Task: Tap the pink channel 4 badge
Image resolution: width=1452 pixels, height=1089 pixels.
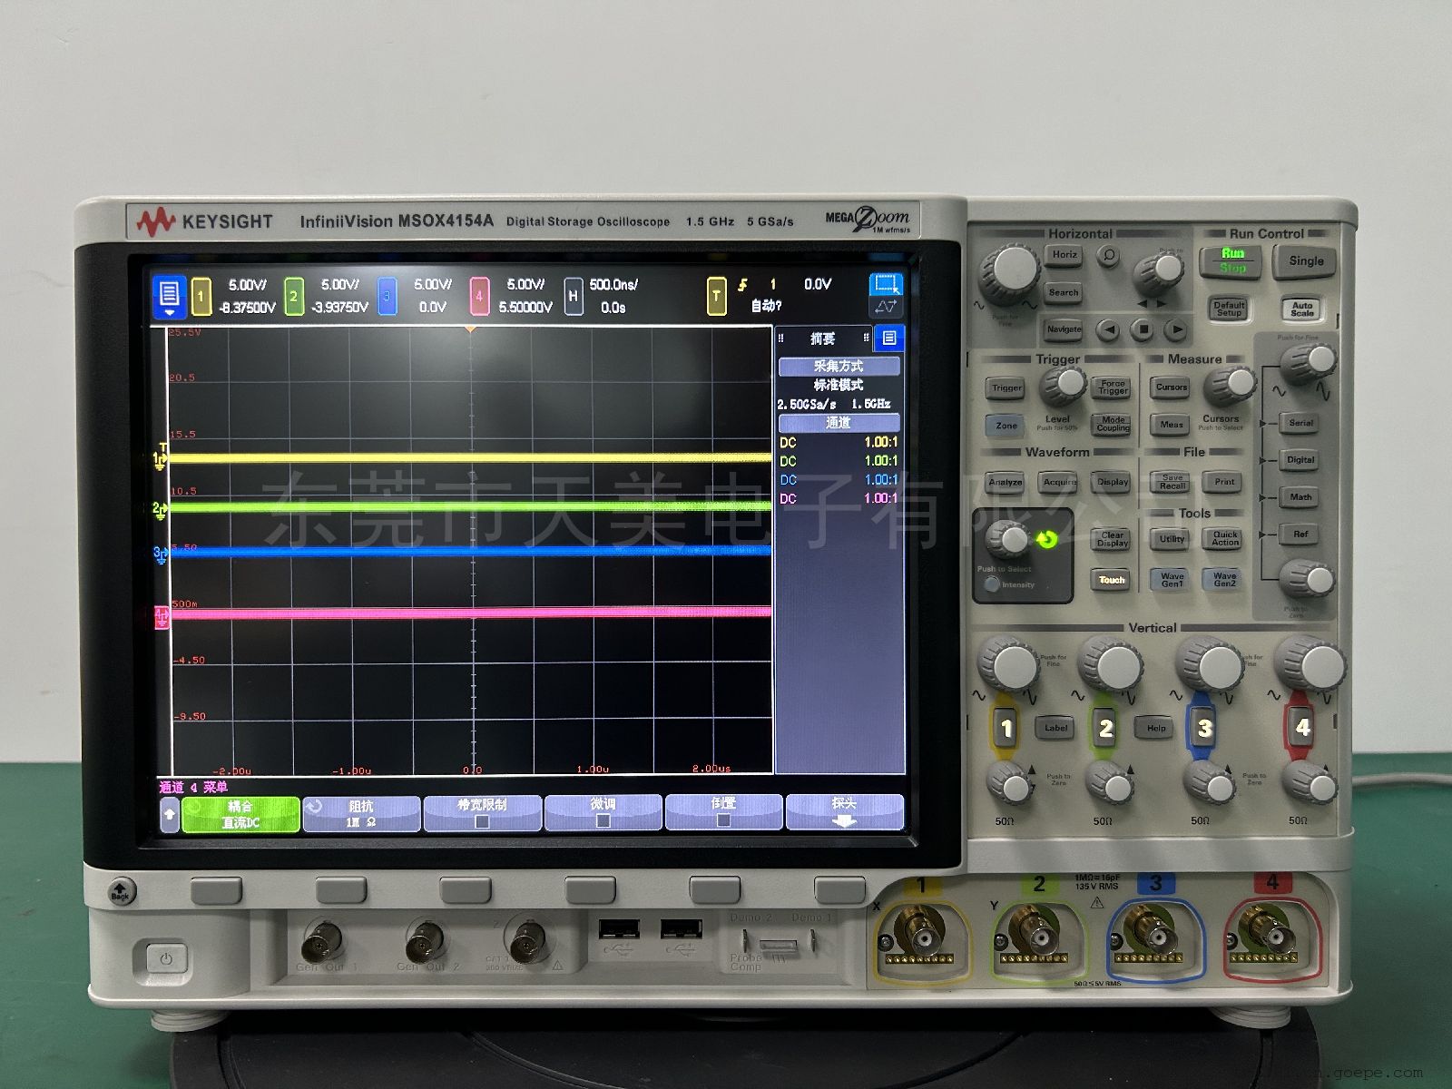Action: point(479,296)
